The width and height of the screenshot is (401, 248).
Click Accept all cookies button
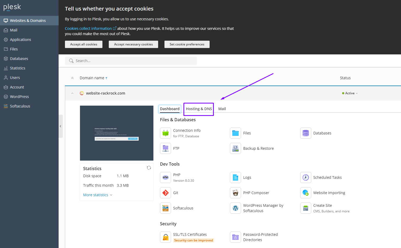pos(84,44)
